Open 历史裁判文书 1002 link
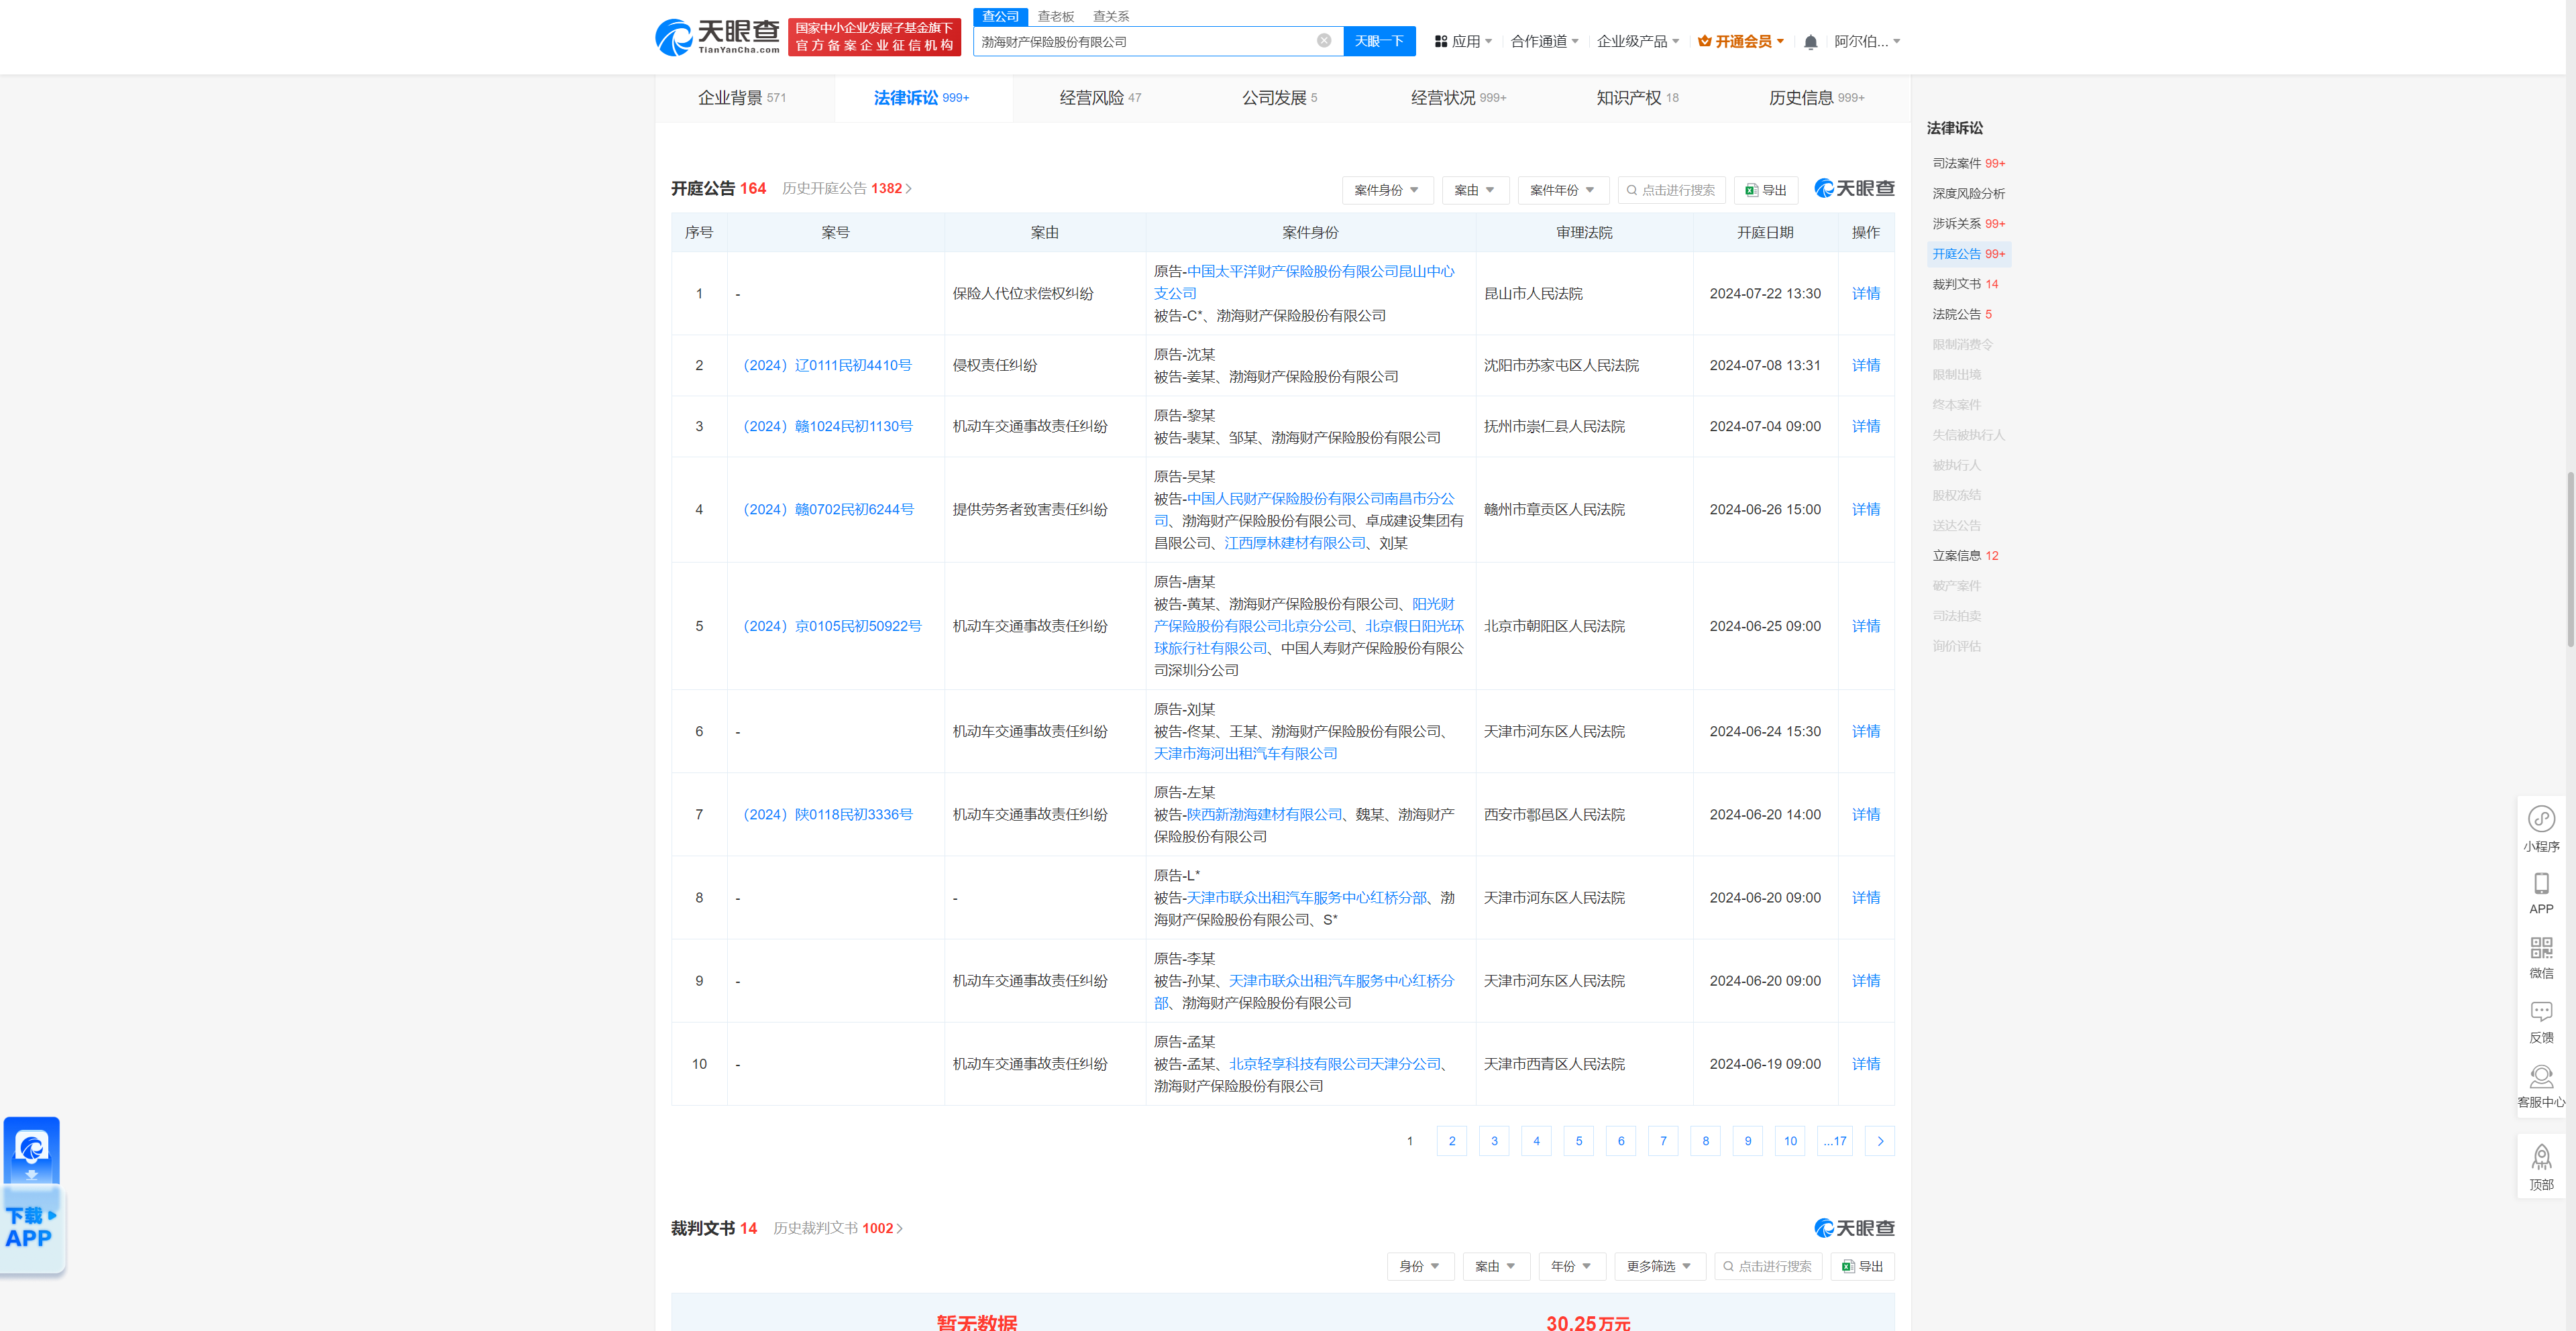 837,1228
